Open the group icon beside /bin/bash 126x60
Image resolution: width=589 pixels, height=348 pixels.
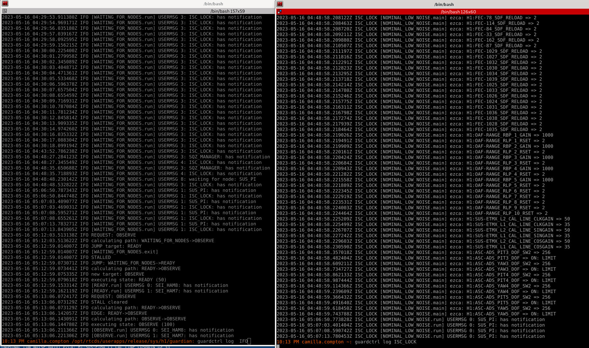pos(279,12)
